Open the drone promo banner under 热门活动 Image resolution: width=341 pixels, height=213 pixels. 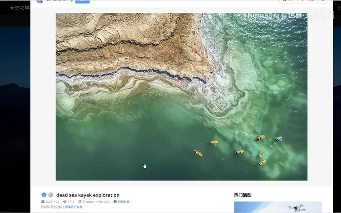(x=278, y=207)
